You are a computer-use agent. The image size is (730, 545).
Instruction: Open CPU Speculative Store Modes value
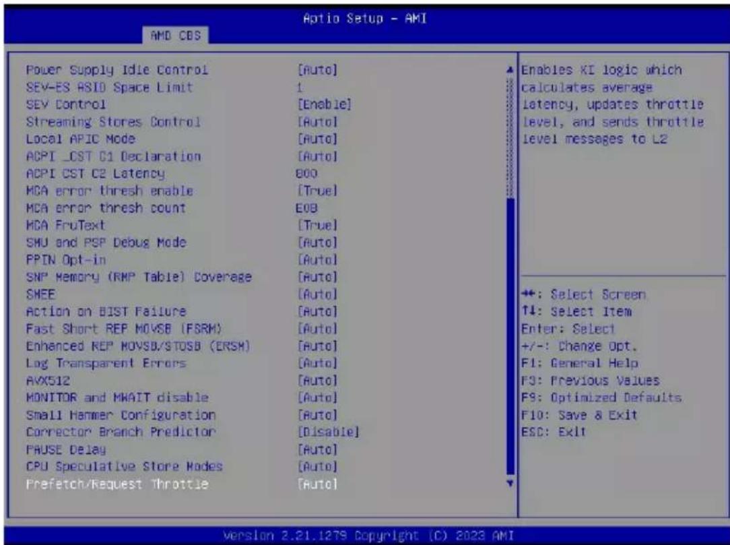click(x=317, y=466)
